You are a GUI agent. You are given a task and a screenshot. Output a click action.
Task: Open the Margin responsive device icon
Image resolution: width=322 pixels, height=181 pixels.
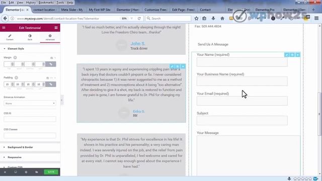point(51,58)
